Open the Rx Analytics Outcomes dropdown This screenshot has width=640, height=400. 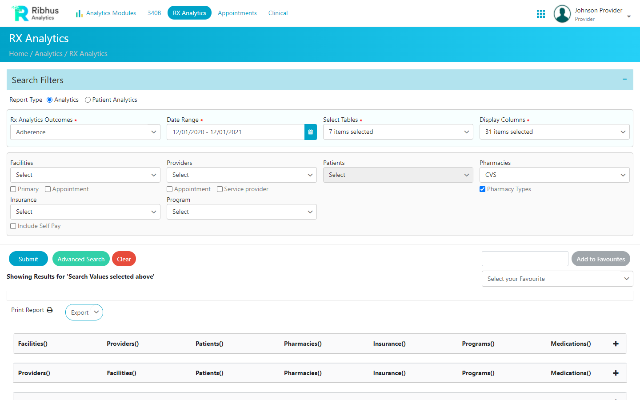[x=85, y=132]
